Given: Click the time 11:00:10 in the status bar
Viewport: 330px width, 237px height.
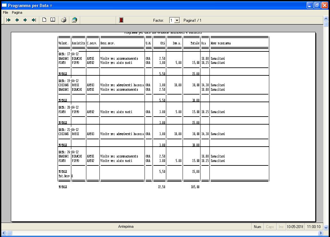Looking at the screenshot, I should click(314, 227).
